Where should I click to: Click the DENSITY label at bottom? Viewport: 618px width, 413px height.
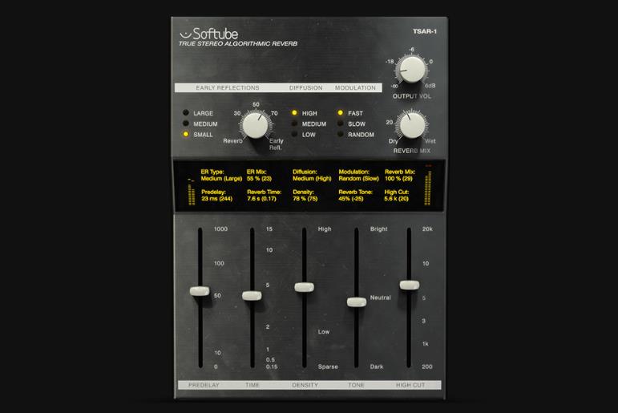(305, 385)
